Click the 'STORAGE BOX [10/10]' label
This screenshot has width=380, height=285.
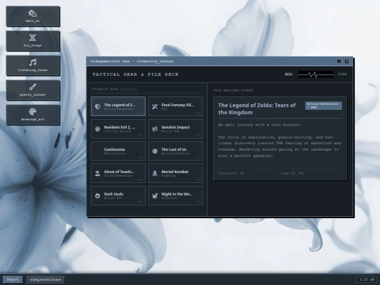[x=114, y=89]
